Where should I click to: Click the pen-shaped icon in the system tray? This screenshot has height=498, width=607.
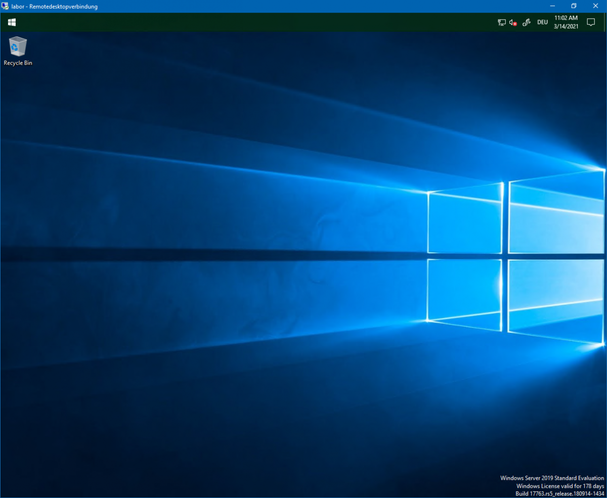(526, 22)
